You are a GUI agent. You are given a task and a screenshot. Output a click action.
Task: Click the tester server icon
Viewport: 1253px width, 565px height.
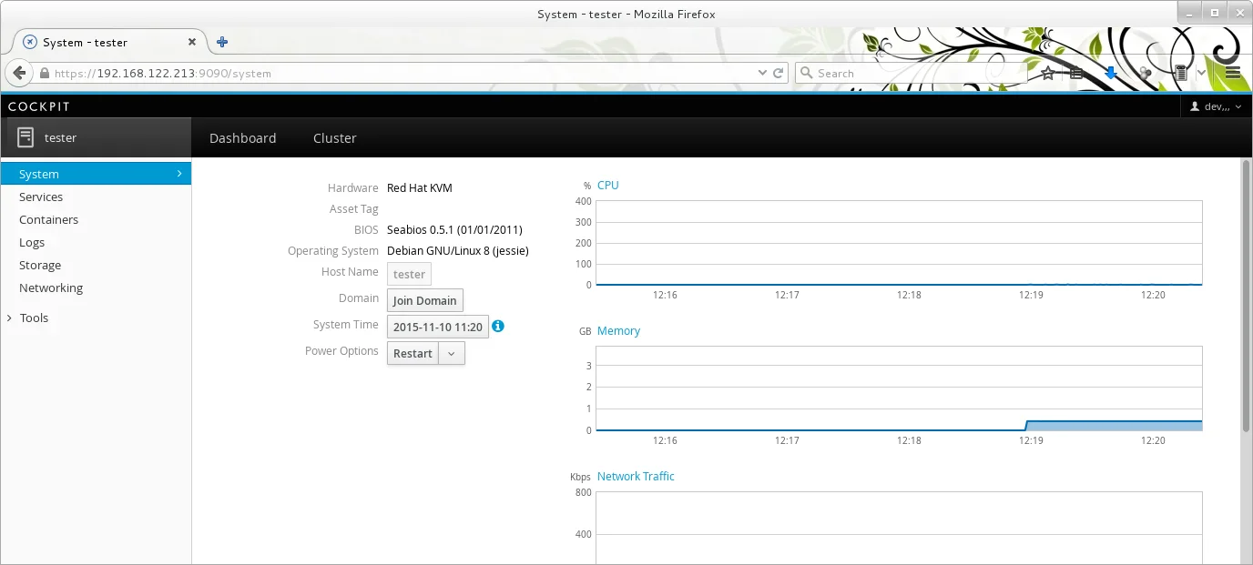[x=25, y=137]
